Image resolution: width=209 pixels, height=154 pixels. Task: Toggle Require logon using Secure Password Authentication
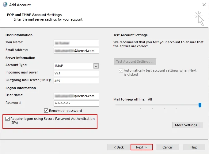[7, 119]
